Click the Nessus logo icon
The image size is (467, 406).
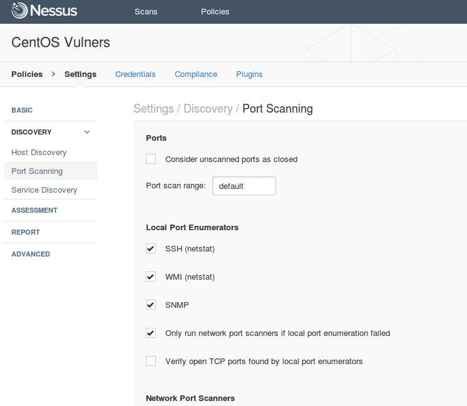click(19, 11)
